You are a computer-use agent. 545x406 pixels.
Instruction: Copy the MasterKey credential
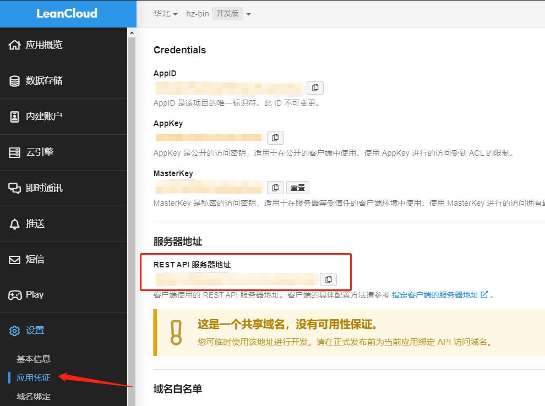point(275,188)
